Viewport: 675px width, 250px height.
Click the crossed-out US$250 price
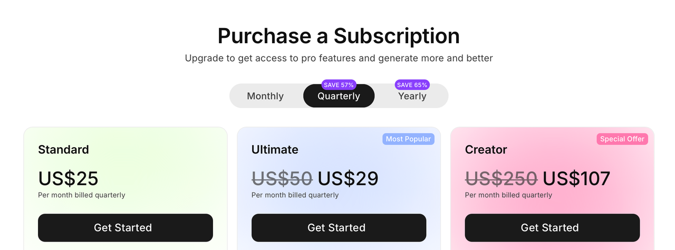(501, 179)
